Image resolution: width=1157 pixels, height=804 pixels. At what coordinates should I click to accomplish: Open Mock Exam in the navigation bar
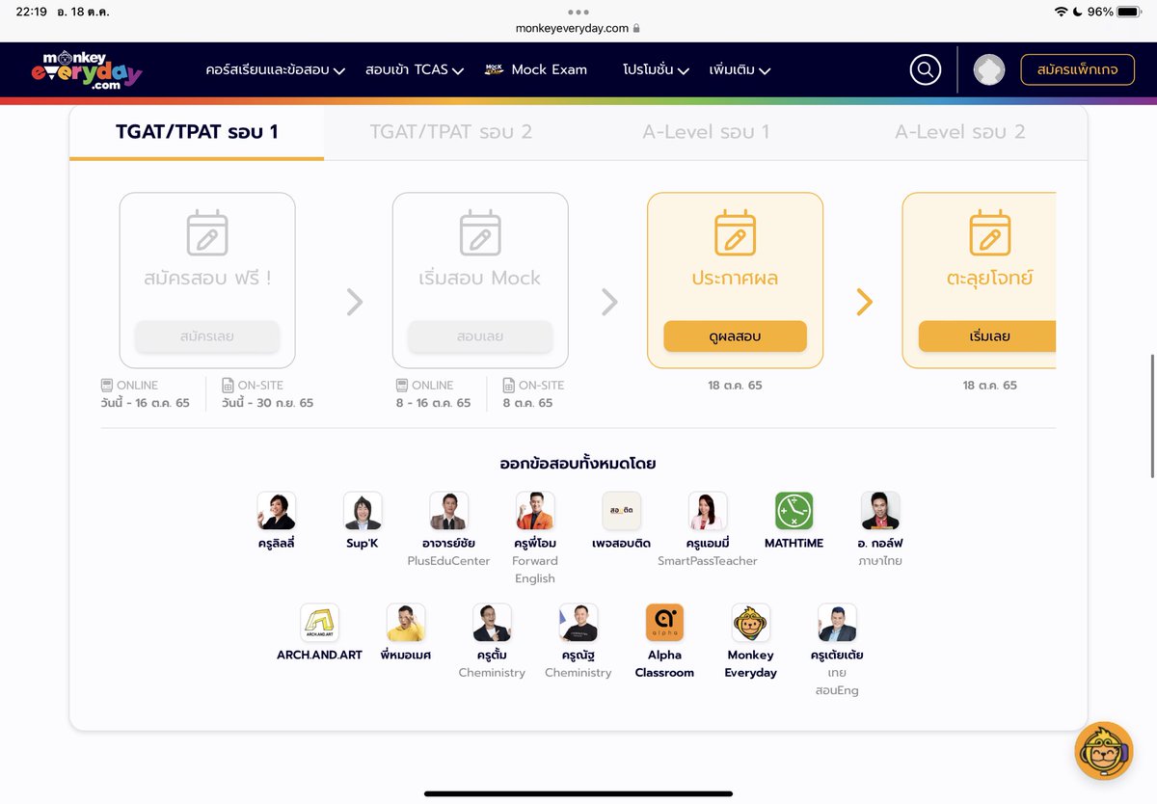pos(536,69)
